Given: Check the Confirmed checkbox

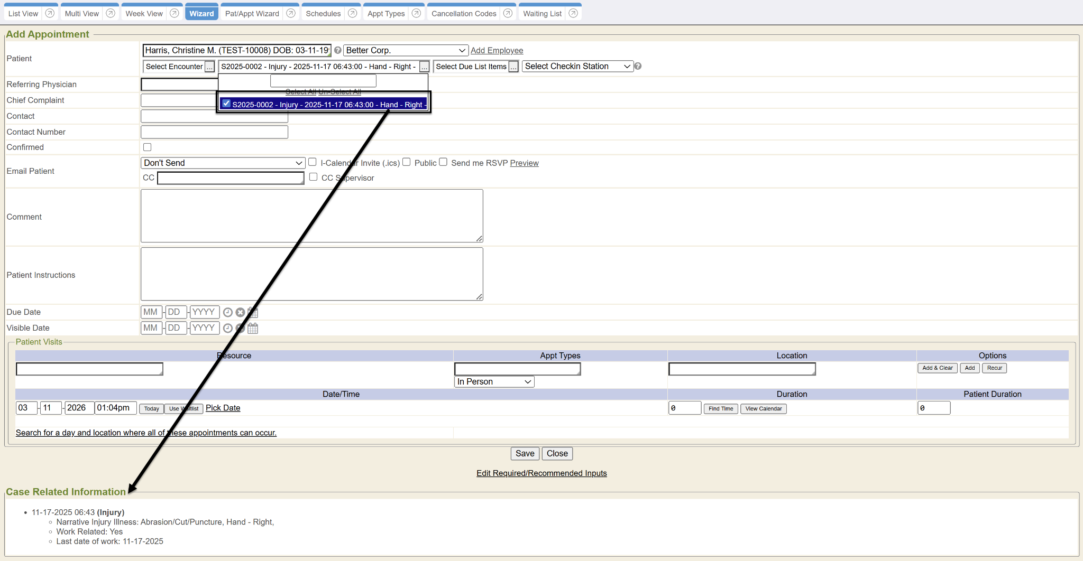Looking at the screenshot, I should (x=147, y=147).
